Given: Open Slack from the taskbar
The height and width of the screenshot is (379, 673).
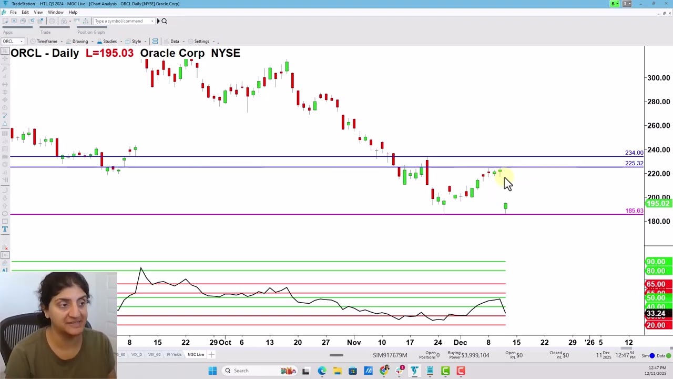Looking at the screenshot, I should [x=400, y=371].
